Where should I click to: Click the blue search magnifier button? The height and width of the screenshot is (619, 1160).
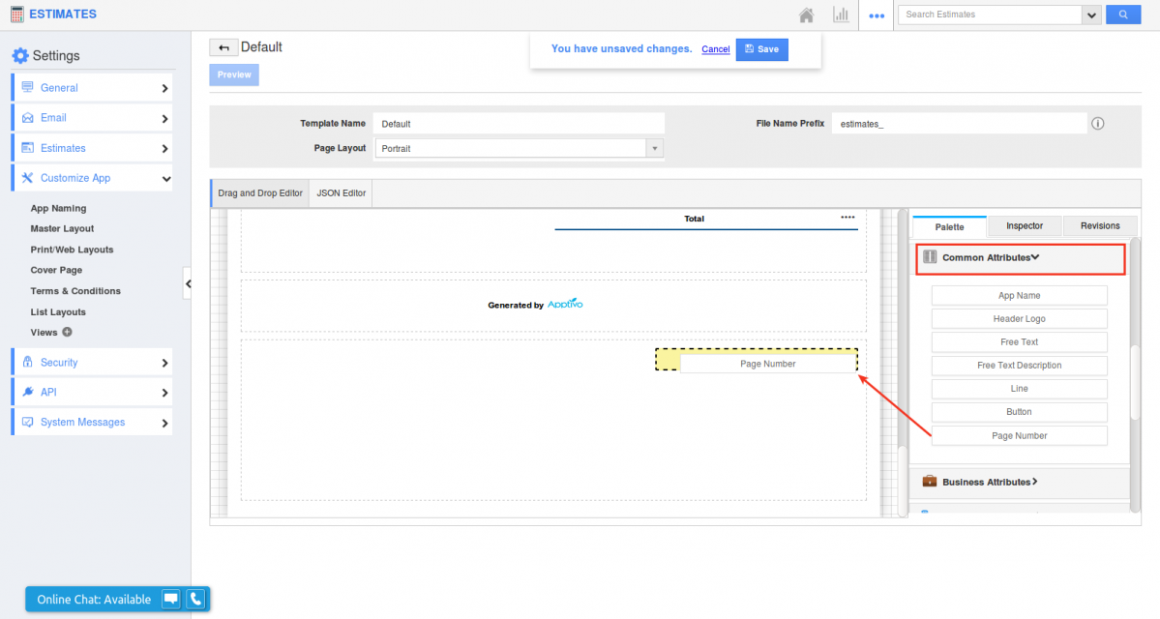[x=1123, y=15]
